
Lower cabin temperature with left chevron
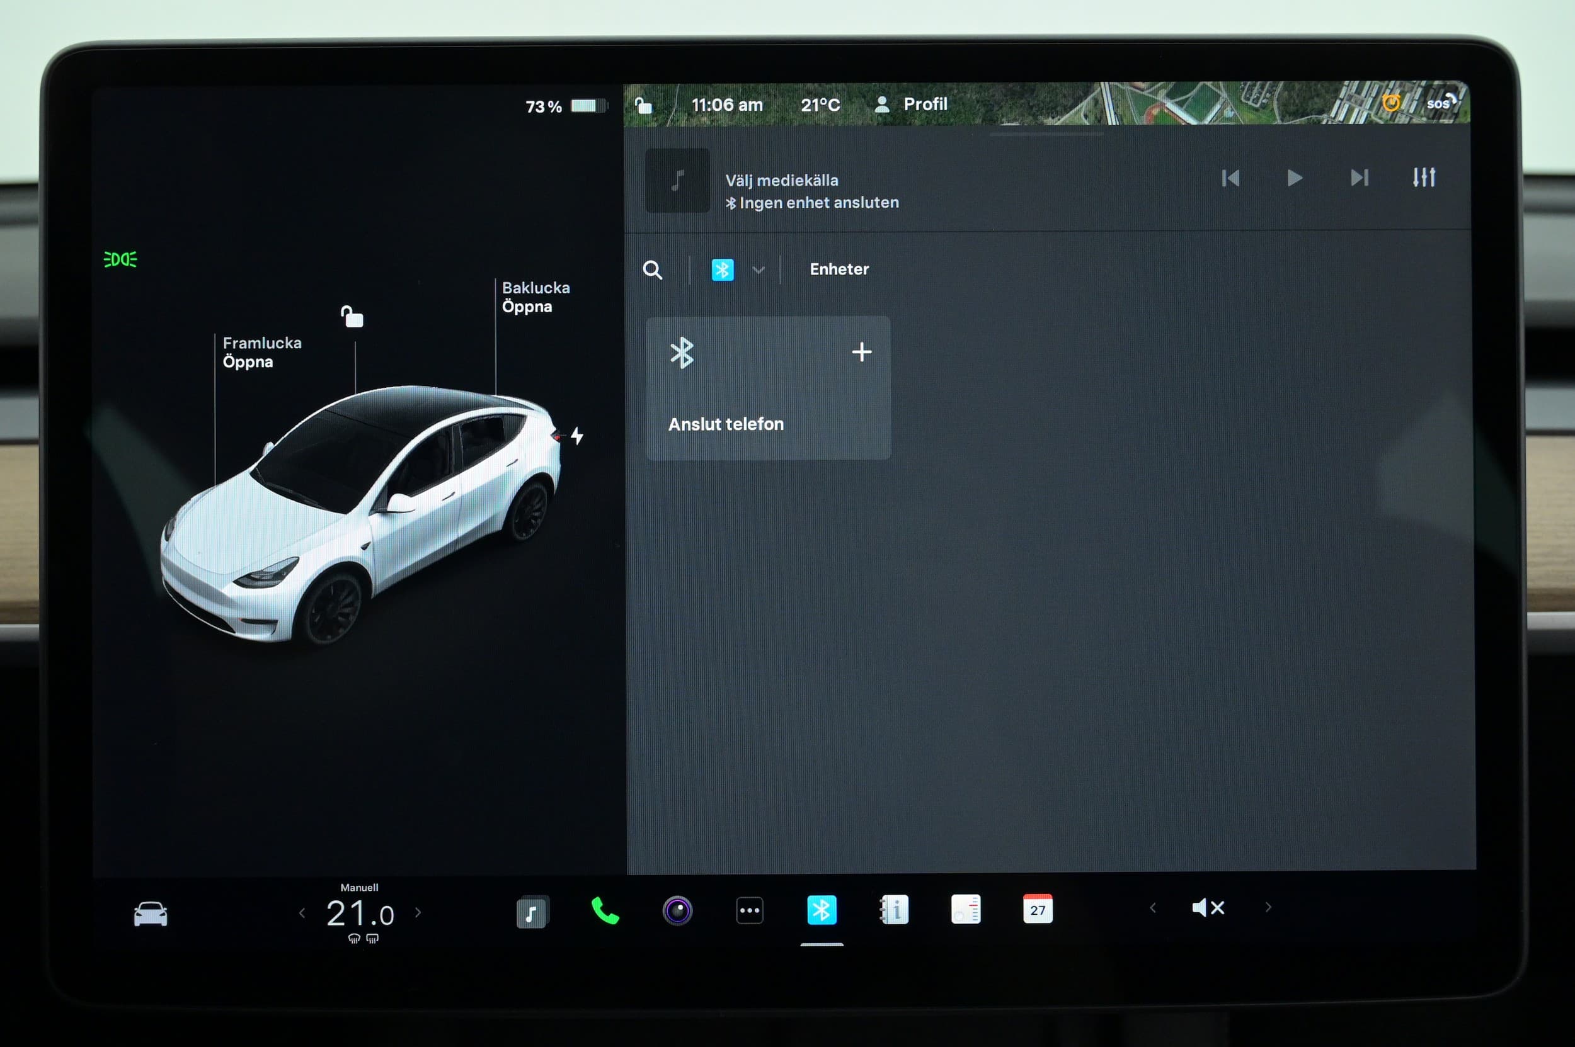(x=302, y=913)
